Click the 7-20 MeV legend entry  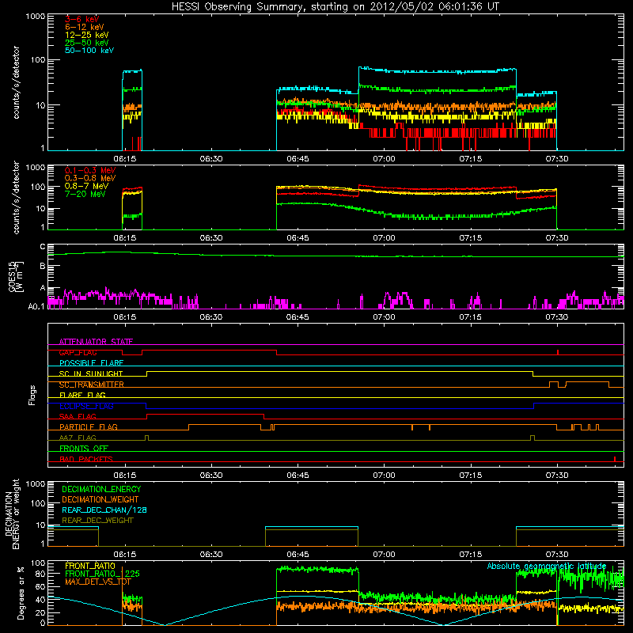coord(85,194)
